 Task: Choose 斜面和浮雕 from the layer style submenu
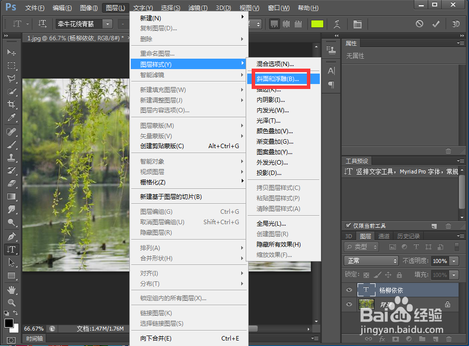(280, 79)
